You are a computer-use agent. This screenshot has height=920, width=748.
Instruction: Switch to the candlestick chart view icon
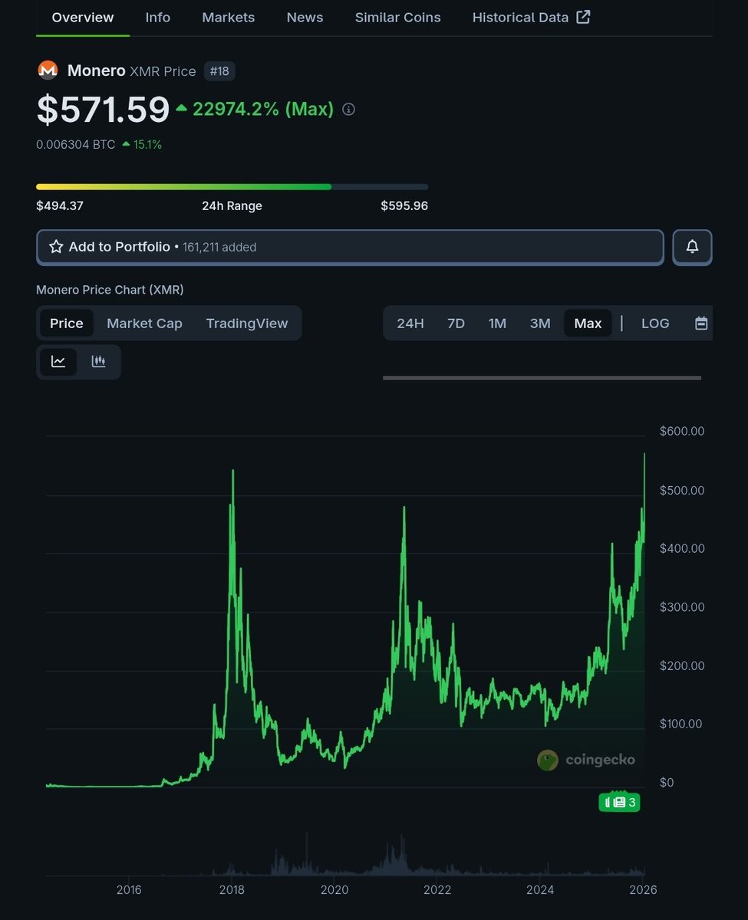click(98, 361)
